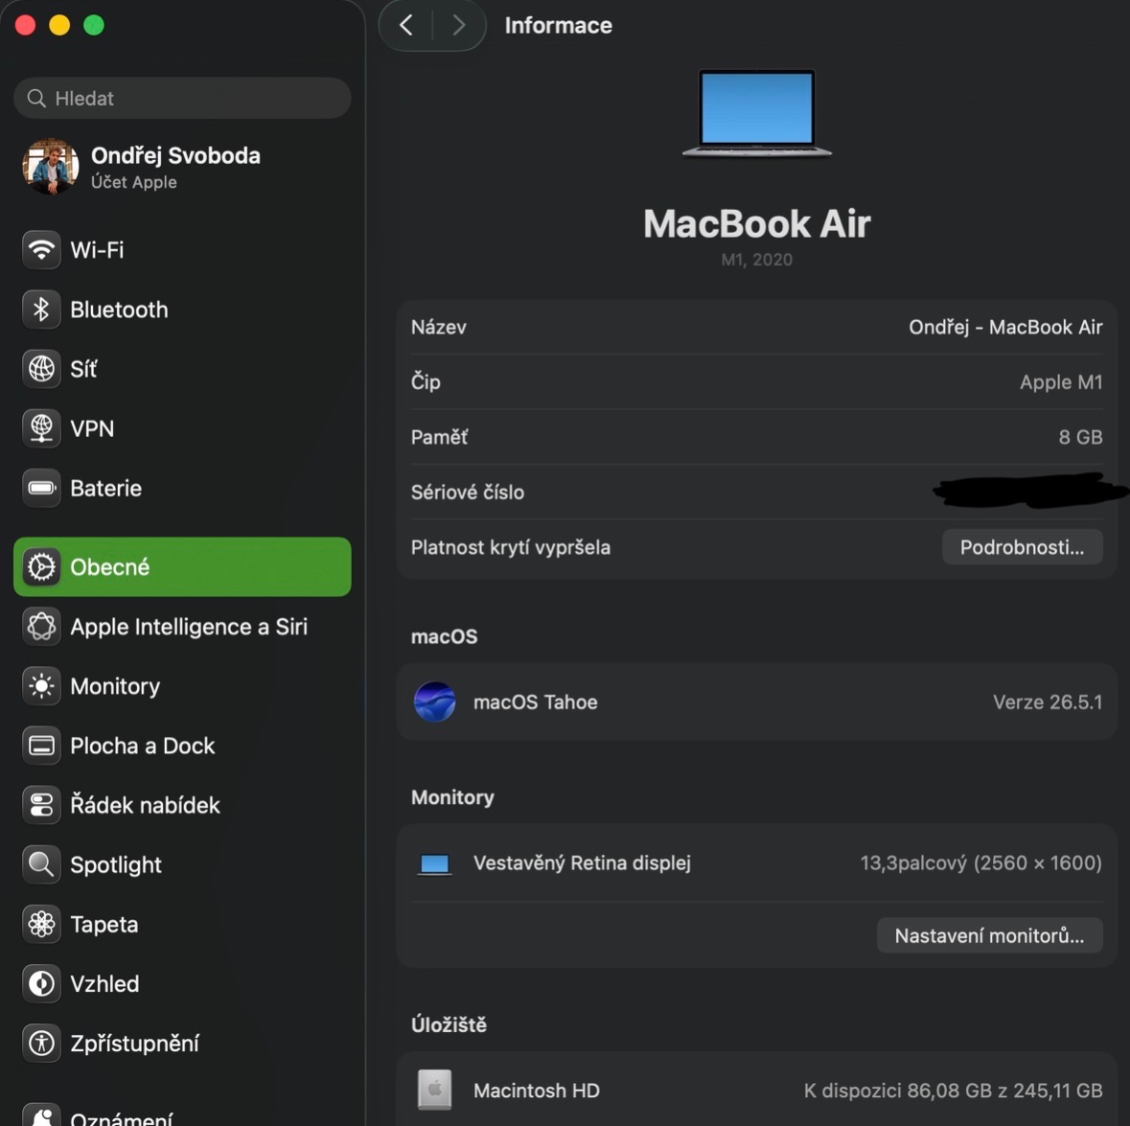The image size is (1130, 1126).
Task: Select Vzhled label in sidebar
Action: (104, 984)
